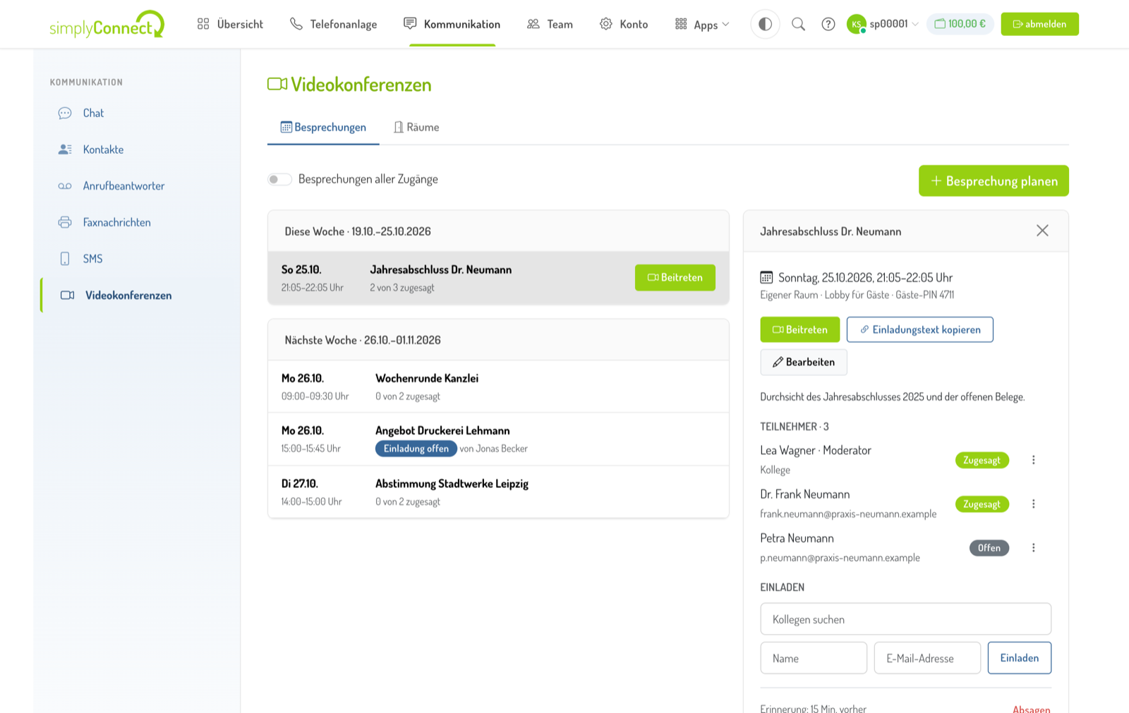Click the Einladen button
The image size is (1129, 713).
(x=1019, y=658)
